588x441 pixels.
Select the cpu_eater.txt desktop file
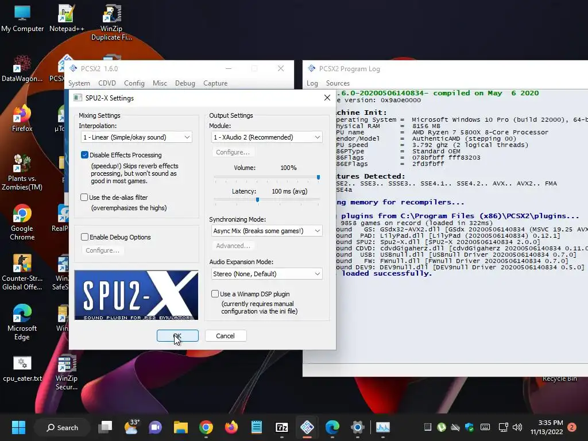click(x=22, y=369)
